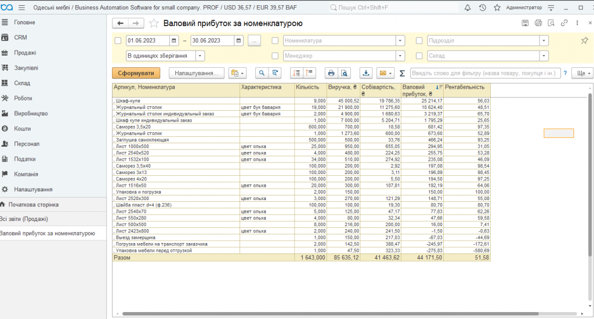The width and height of the screenshot is (594, 319).
Task: Open notifications bell
Action: coord(468,8)
